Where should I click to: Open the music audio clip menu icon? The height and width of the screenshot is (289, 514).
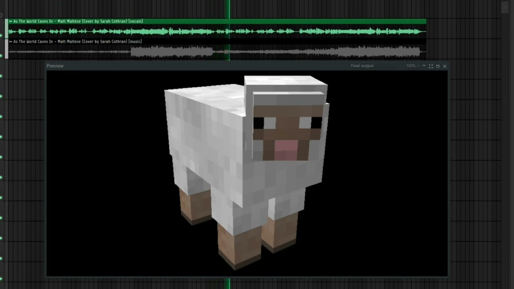pyautogui.click(x=11, y=41)
